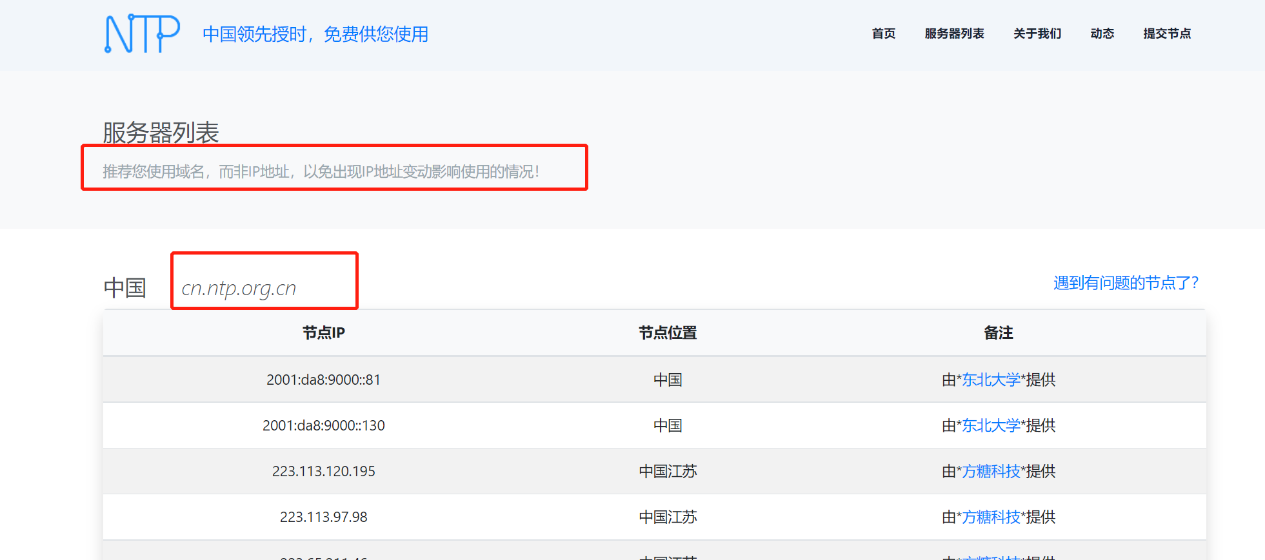1265x560 pixels.
Task: Click the IP address 2001:da8:9000::81
Action: [324, 380]
